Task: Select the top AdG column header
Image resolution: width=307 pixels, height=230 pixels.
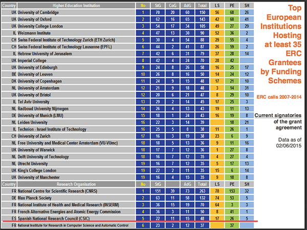Action: (x=187, y=6)
